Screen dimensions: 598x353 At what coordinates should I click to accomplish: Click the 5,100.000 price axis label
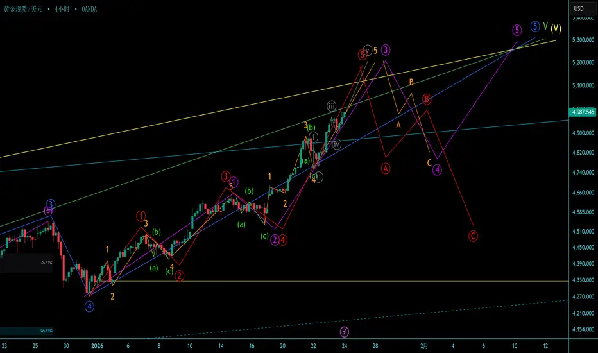click(583, 85)
